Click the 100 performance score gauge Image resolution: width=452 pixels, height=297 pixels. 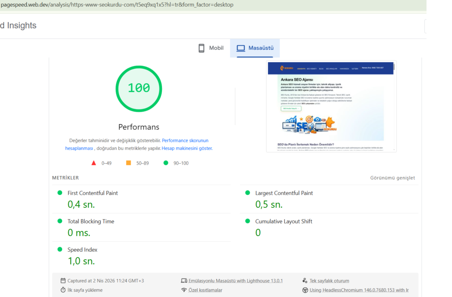click(x=139, y=89)
